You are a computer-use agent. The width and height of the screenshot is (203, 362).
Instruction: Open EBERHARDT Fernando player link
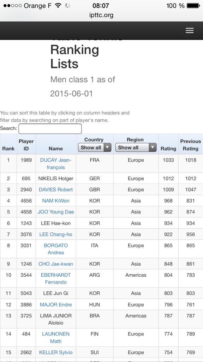(x=56, y=279)
